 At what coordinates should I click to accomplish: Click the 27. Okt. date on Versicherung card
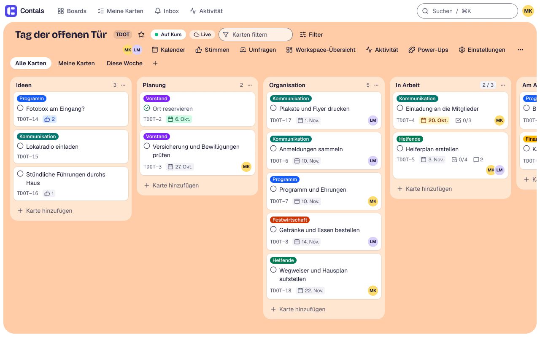coord(181,167)
